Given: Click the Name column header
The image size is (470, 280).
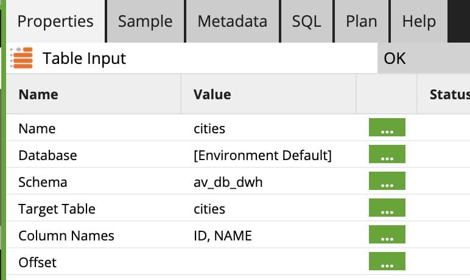Looking at the screenshot, I should pyautogui.click(x=38, y=94).
